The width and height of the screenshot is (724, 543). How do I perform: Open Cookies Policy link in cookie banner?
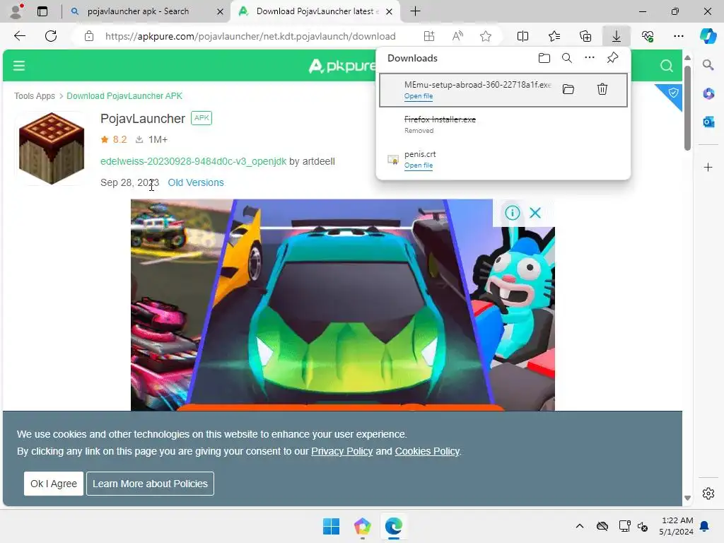(427, 451)
